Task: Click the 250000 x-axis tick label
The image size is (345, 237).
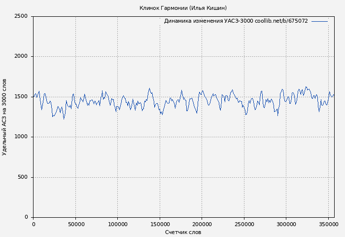Action: click(x=244, y=224)
